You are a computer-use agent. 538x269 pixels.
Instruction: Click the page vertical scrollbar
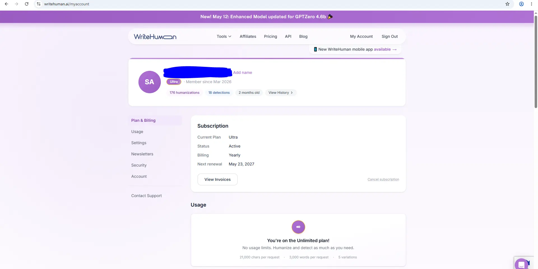click(x=536, y=62)
